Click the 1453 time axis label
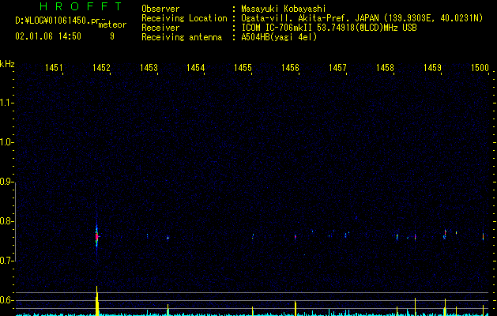Screen dimensions: 497x316 point(149,67)
